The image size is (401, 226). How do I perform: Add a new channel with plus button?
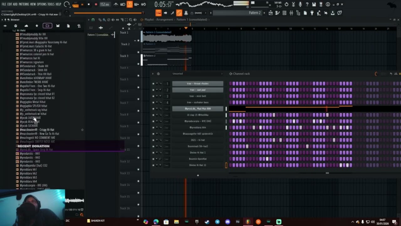pyautogui.click(x=198, y=175)
